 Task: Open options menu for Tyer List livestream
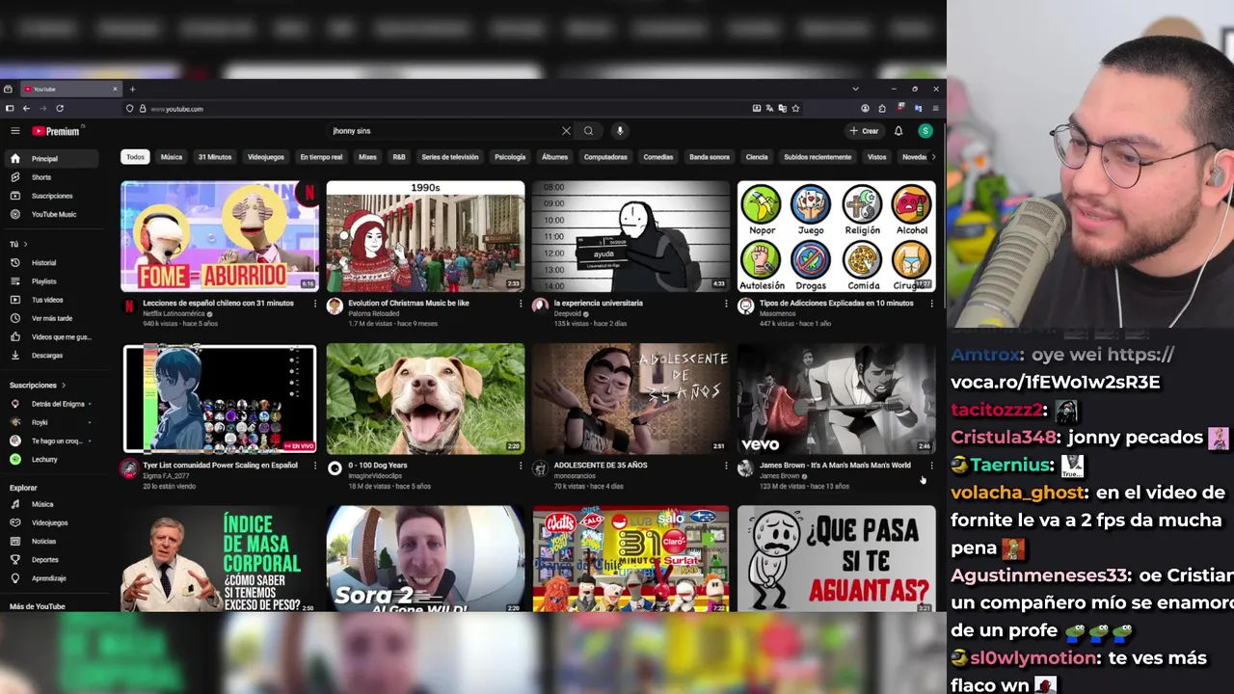point(314,466)
